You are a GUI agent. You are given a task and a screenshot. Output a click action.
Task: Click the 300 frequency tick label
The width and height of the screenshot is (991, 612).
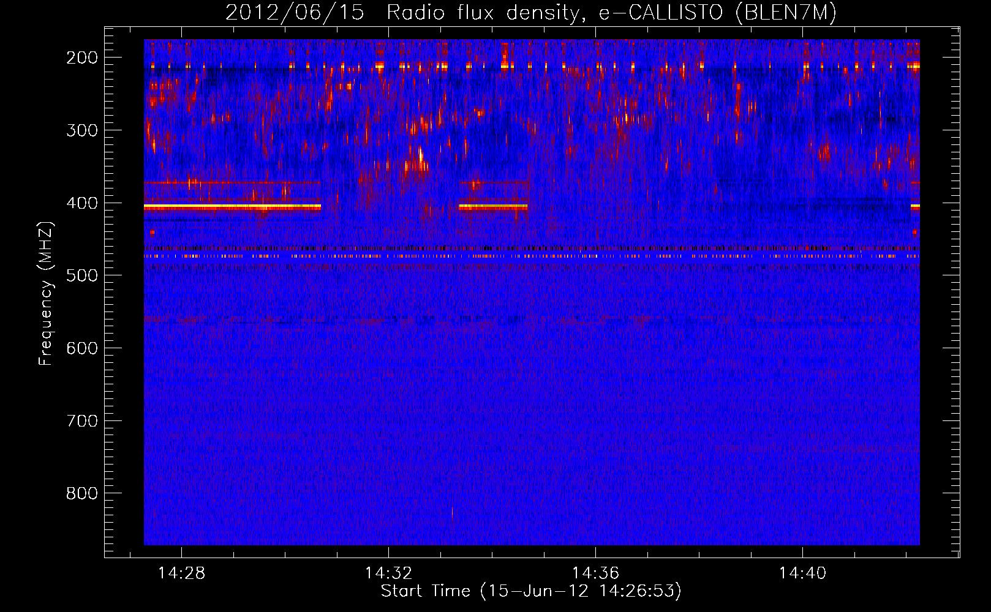click(82, 130)
